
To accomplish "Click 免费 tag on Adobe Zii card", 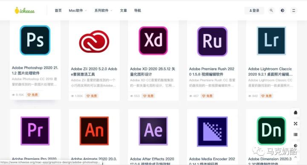I will [x=92, y=96].
